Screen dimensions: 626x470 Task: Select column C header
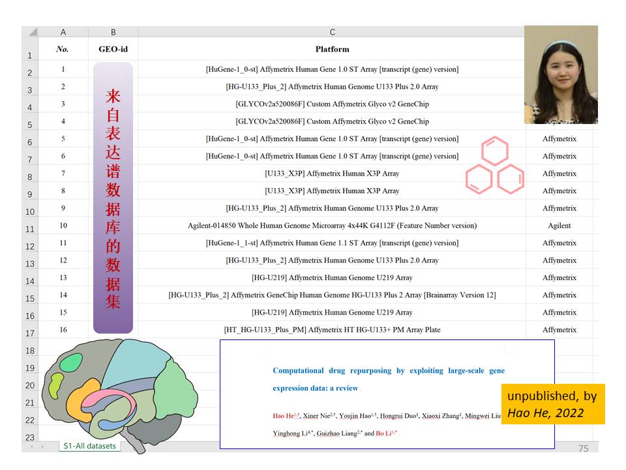(332, 32)
